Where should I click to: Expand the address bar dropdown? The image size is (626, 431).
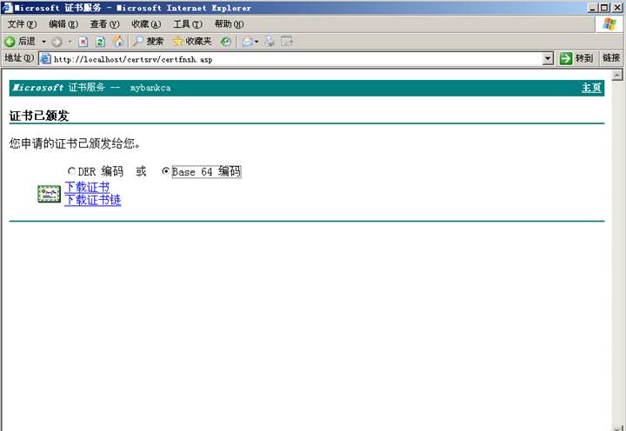pyautogui.click(x=548, y=59)
